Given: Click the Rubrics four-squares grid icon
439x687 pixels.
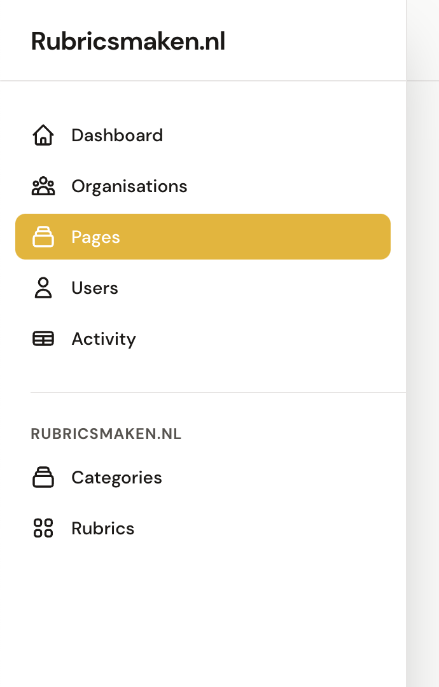Looking at the screenshot, I should (x=43, y=528).
